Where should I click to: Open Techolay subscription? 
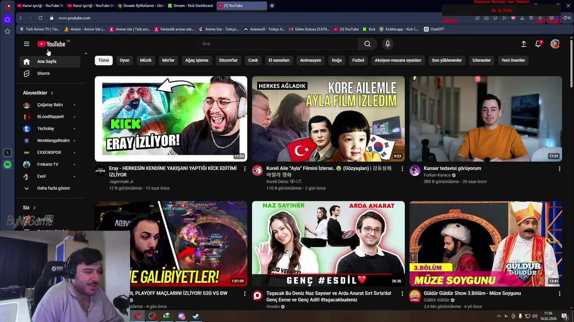pos(49,129)
